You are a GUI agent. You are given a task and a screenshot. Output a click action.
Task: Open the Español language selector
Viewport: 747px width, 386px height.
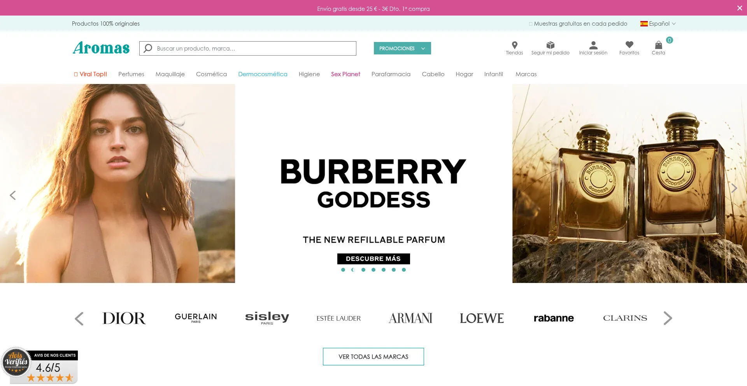click(658, 24)
